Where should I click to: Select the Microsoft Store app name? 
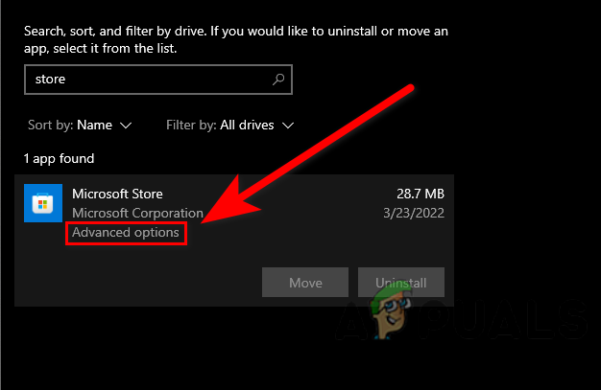click(117, 194)
